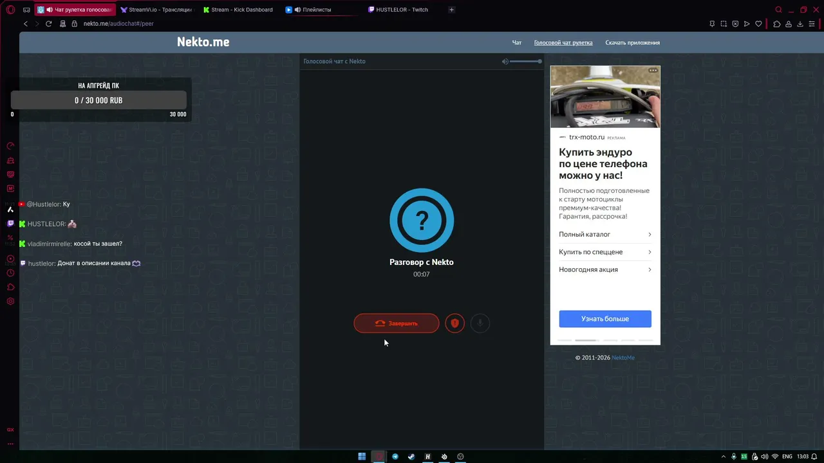
Task: Show hidden system tray icons
Action: 723,457
